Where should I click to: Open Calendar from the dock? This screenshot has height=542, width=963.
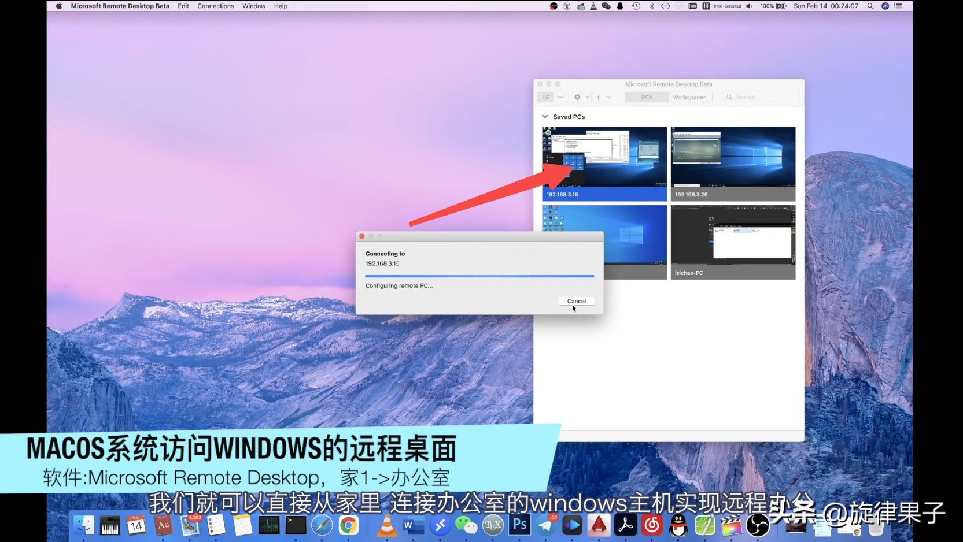[136, 525]
